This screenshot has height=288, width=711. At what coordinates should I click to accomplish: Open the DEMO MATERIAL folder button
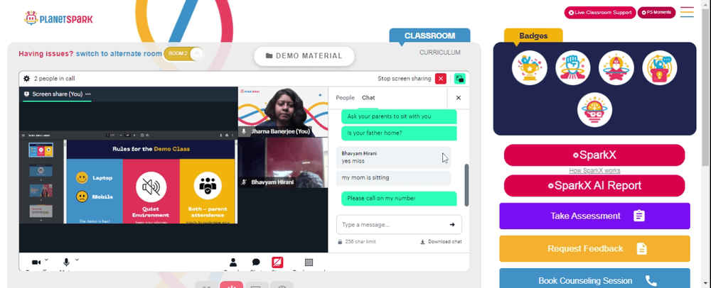click(304, 56)
